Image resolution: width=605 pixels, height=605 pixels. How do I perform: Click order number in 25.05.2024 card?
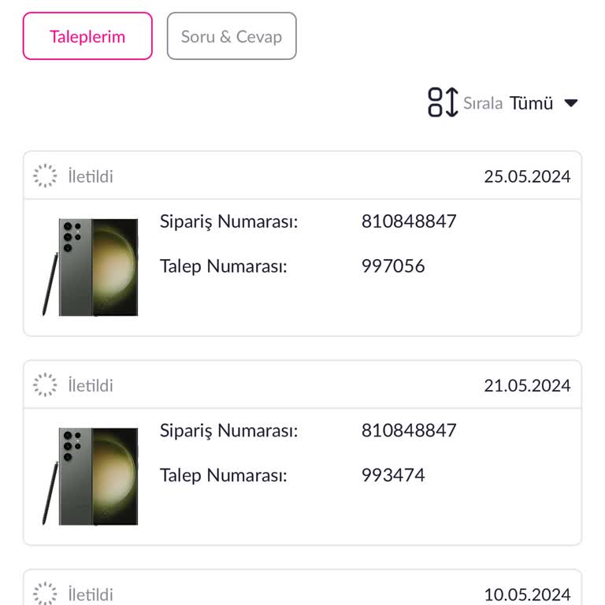409,221
